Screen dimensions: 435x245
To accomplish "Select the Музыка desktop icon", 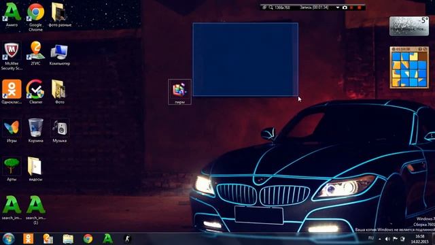I will pos(59,131).
